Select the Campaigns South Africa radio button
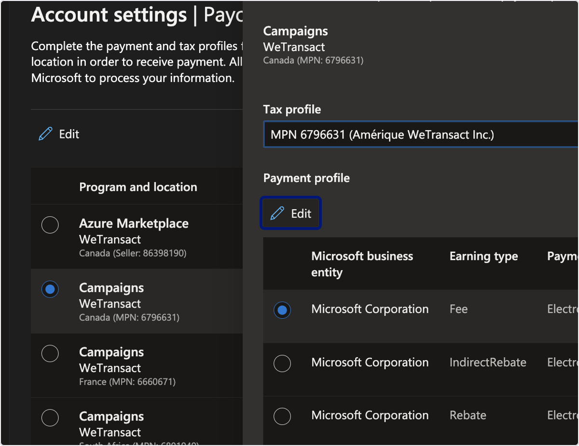The height and width of the screenshot is (446, 579). (x=50, y=418)
